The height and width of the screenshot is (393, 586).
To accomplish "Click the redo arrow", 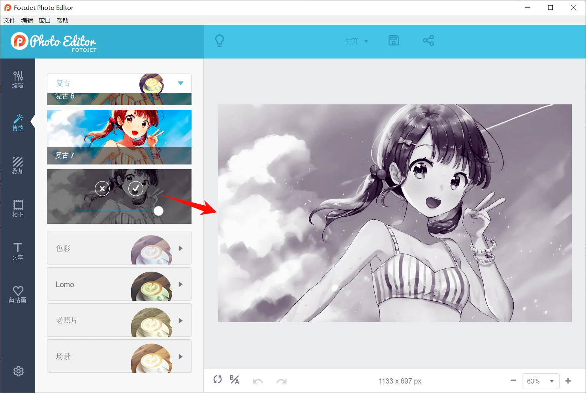I will [x=282, y=381].
